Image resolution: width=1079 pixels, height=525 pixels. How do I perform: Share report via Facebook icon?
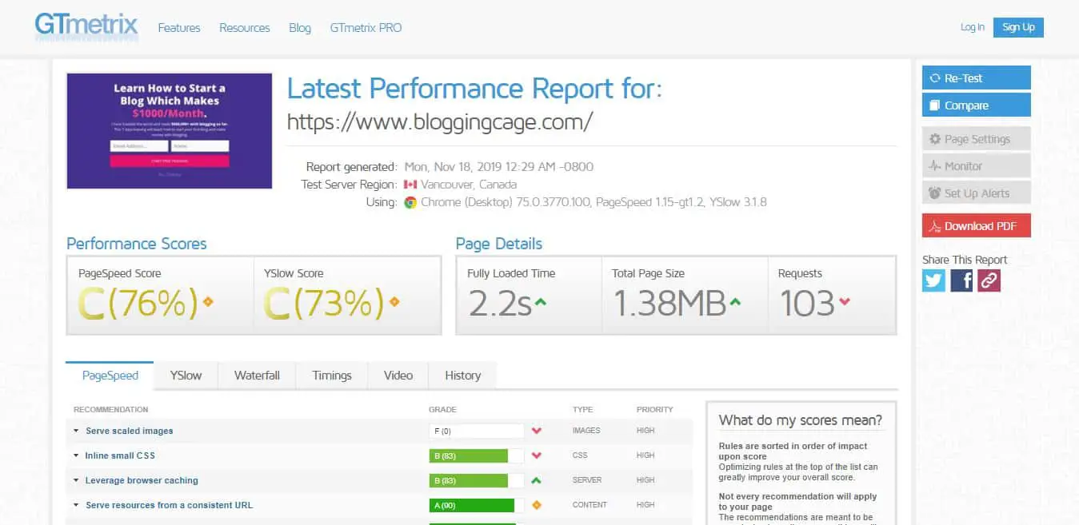(961, 280)
